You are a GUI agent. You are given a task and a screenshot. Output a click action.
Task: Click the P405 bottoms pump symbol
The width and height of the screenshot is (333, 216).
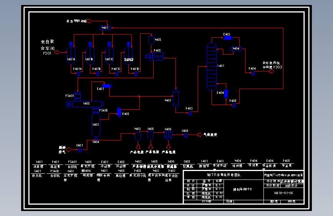coord(234,105)
